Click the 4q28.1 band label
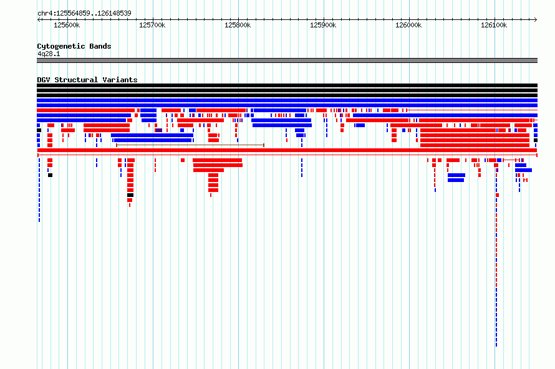The image size is (555, 369). (x=49, y=54)
